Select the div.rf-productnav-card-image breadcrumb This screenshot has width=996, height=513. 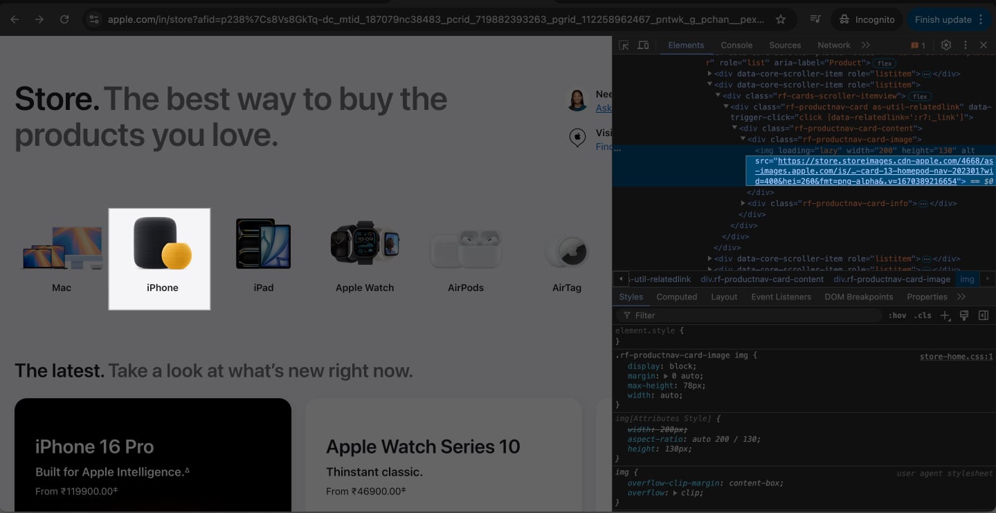pos(891,279)
